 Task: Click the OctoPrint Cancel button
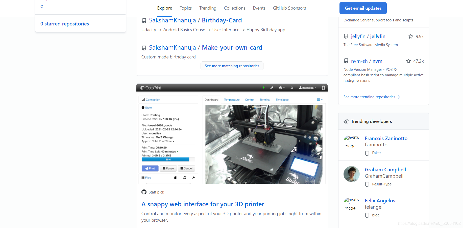[x=186, y=168]
